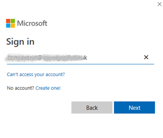Viewport: 163px width, 138px height.
Task: Proceed to password step via the blue Next button
Action: (x=134, y=108)
